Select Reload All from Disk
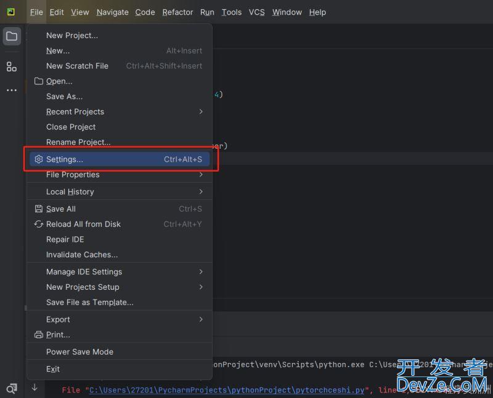The height and width of the screenshot is (398, 493). 120,224
